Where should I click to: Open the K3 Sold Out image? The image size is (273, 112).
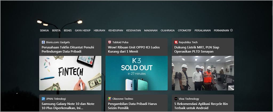pyautogui.click(x=136, y=73)
